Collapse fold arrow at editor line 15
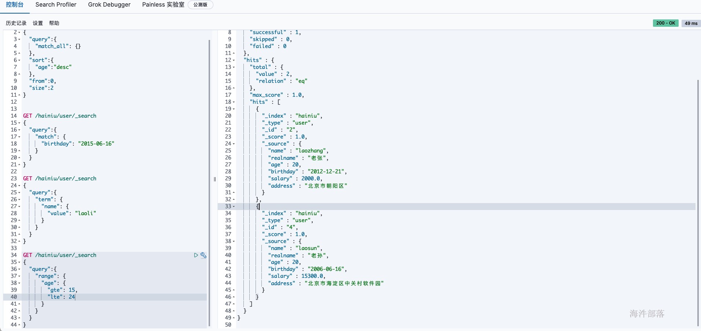The image size is (701, 331). 19,123
